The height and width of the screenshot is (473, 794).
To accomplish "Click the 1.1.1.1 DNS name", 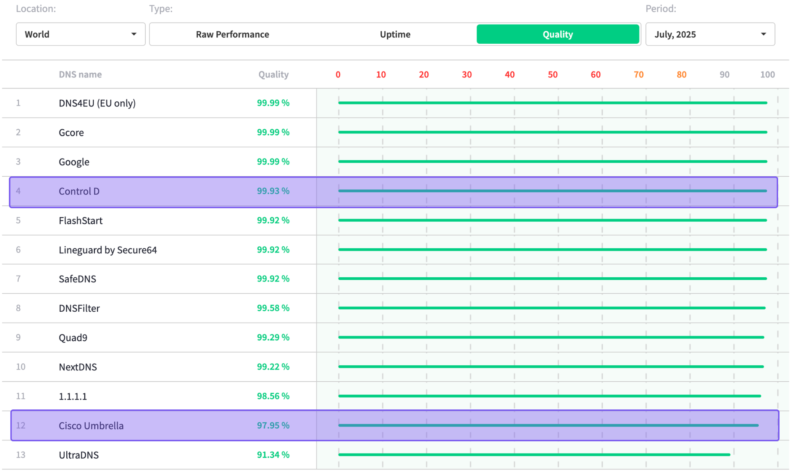I will (x=73, y=396).
